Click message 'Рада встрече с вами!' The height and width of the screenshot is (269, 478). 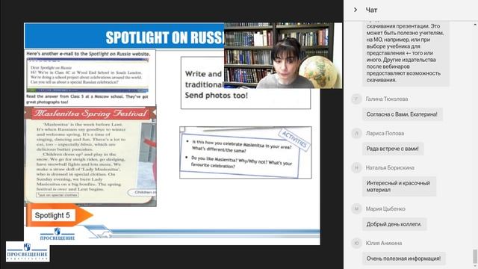(393, 149)
